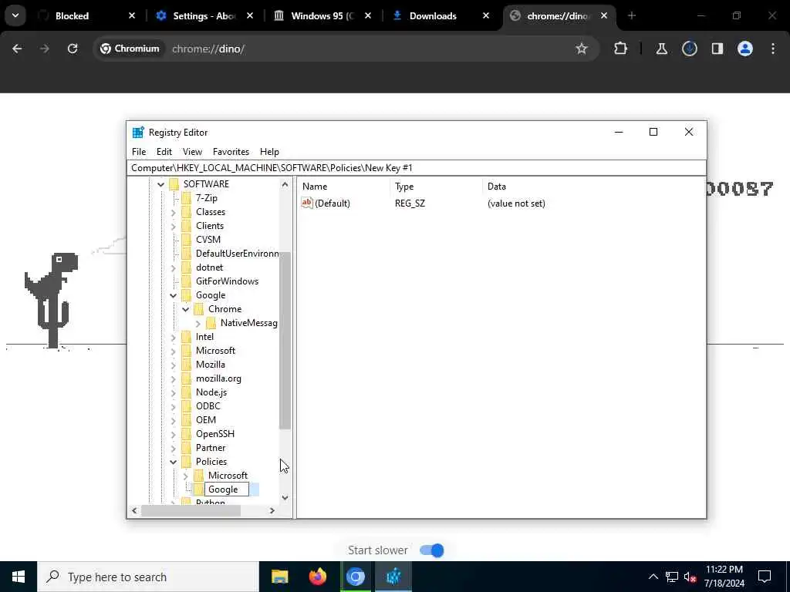
Task: Open the Favorites menu
Action: 231,152
